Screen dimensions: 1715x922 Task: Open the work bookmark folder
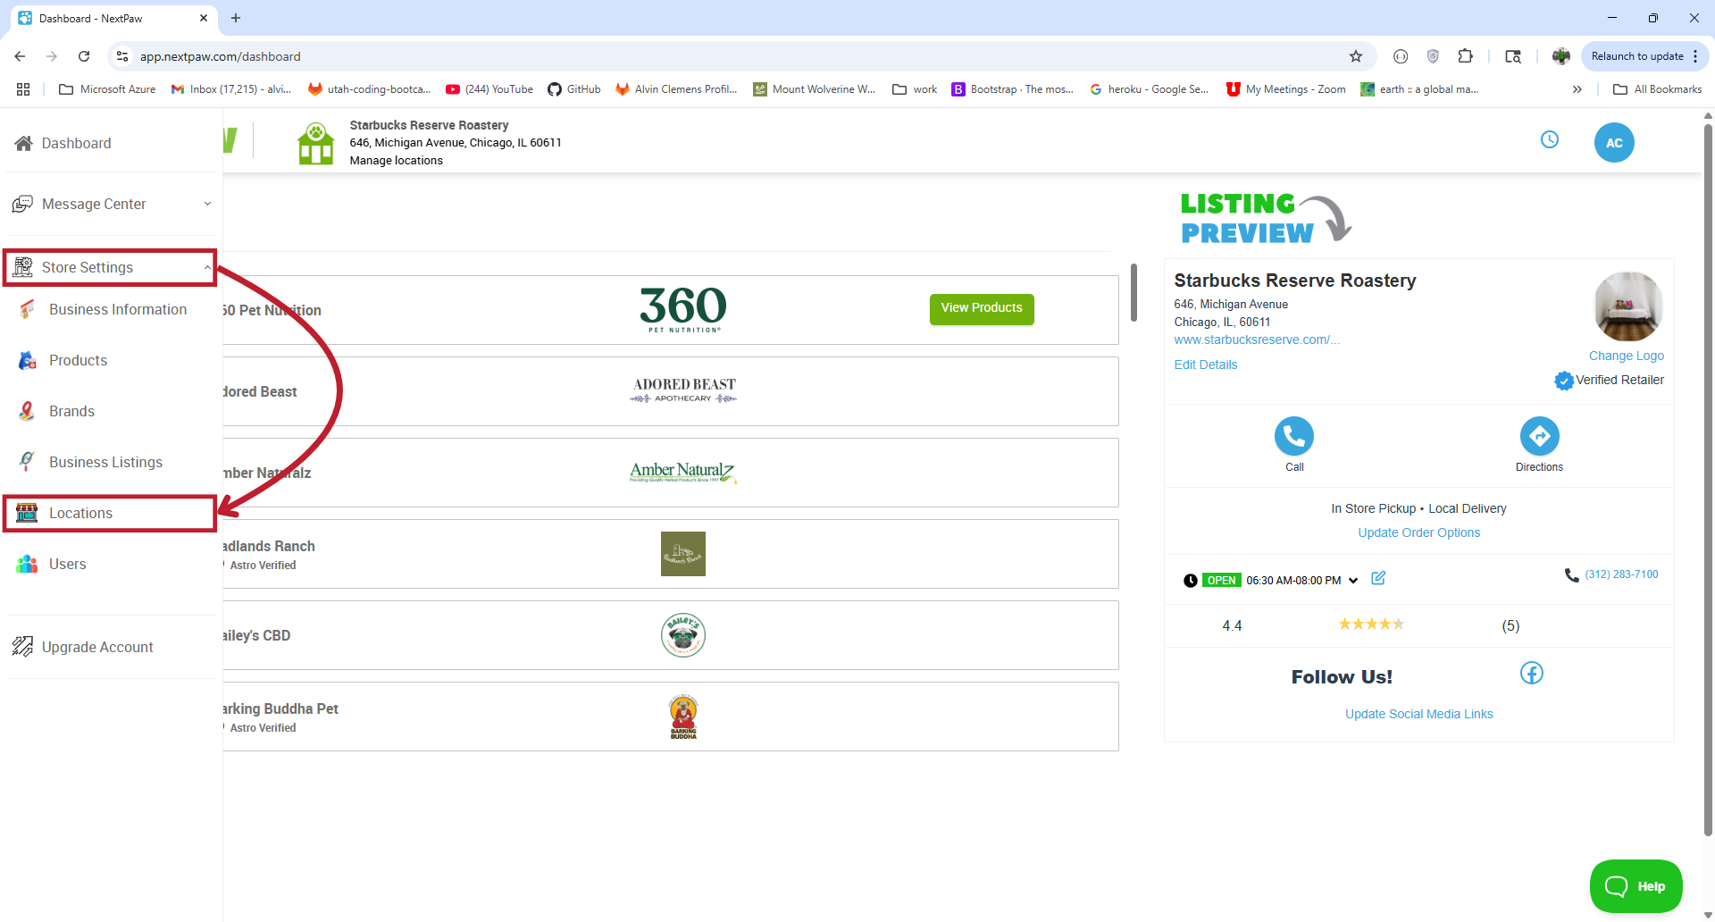tap(915, 89)
